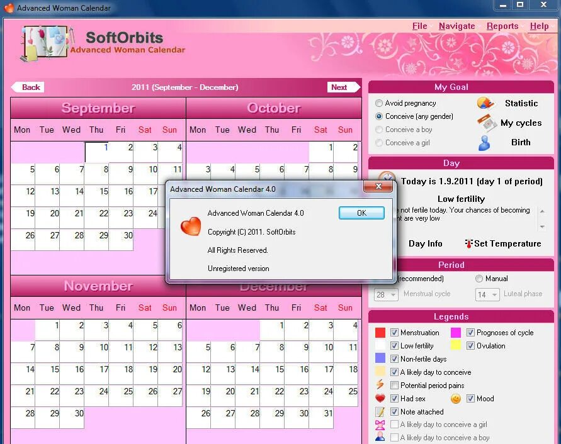Open Luteal phase length dropdown
Screen dimensions: 561x444
[x=488, y=295]
